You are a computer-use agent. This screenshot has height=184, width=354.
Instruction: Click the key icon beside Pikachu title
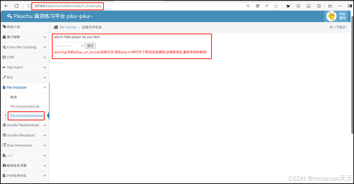[9, 16]
